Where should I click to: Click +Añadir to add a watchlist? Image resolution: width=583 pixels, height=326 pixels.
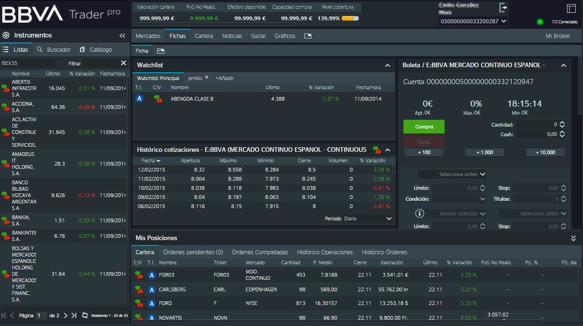point(224,78)
